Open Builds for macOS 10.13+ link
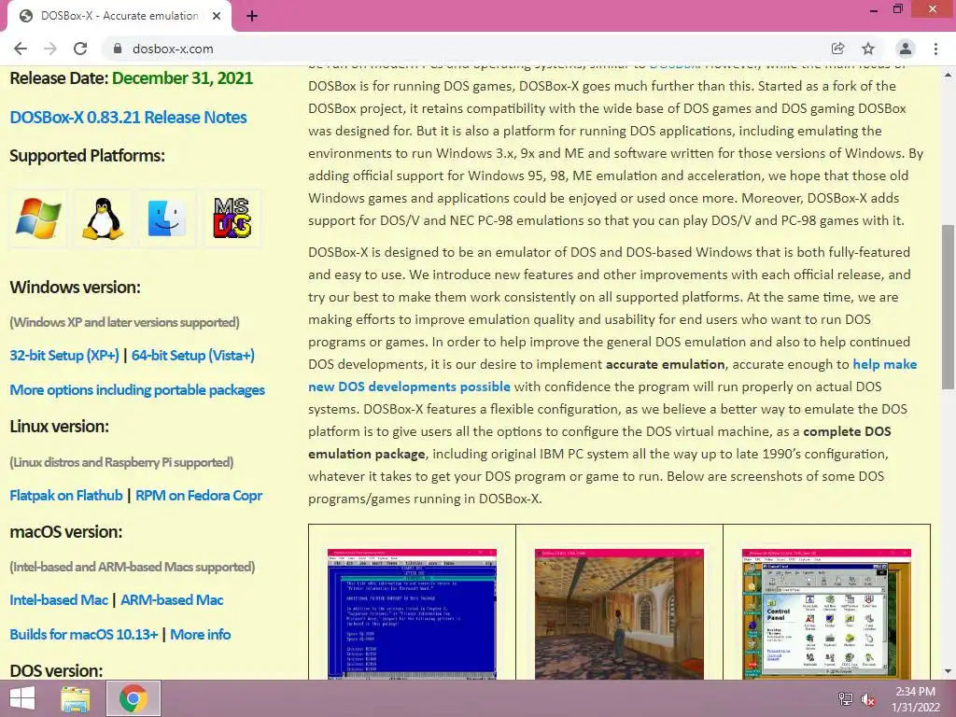This screenshot has height=717, width=956. [x=84, y=635]
